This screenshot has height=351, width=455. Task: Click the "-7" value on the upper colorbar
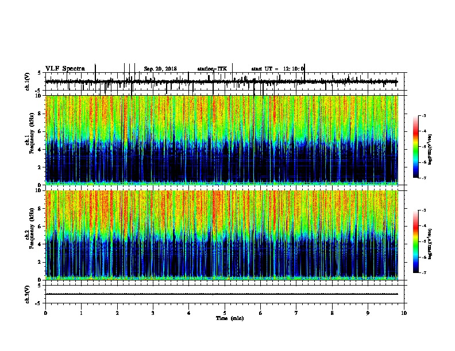coord(423,178)
